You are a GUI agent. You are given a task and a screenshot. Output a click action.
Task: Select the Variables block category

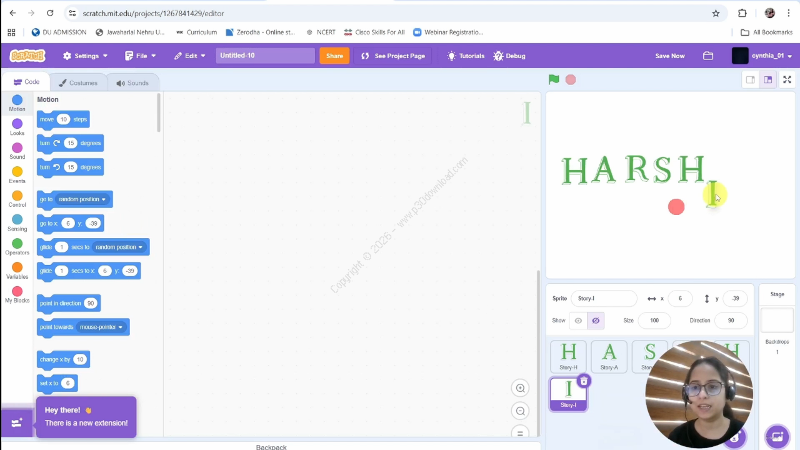point(17,271)
